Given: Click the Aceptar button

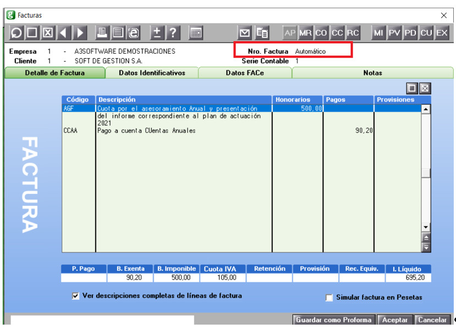Looking at the screenshot, I should tap(394, 320).
